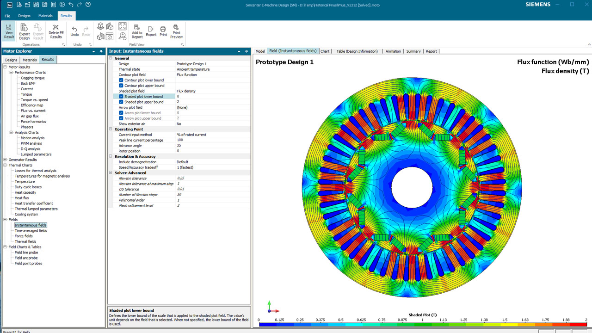Image resolution: width=592 pixels, height=333 pixels.
Task: Click the Export Design icon
Action: coord(24,31)
